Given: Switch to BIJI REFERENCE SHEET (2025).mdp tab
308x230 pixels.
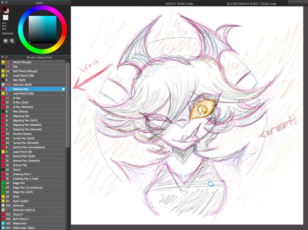Looking at the screenshot, I should [251, 3].
